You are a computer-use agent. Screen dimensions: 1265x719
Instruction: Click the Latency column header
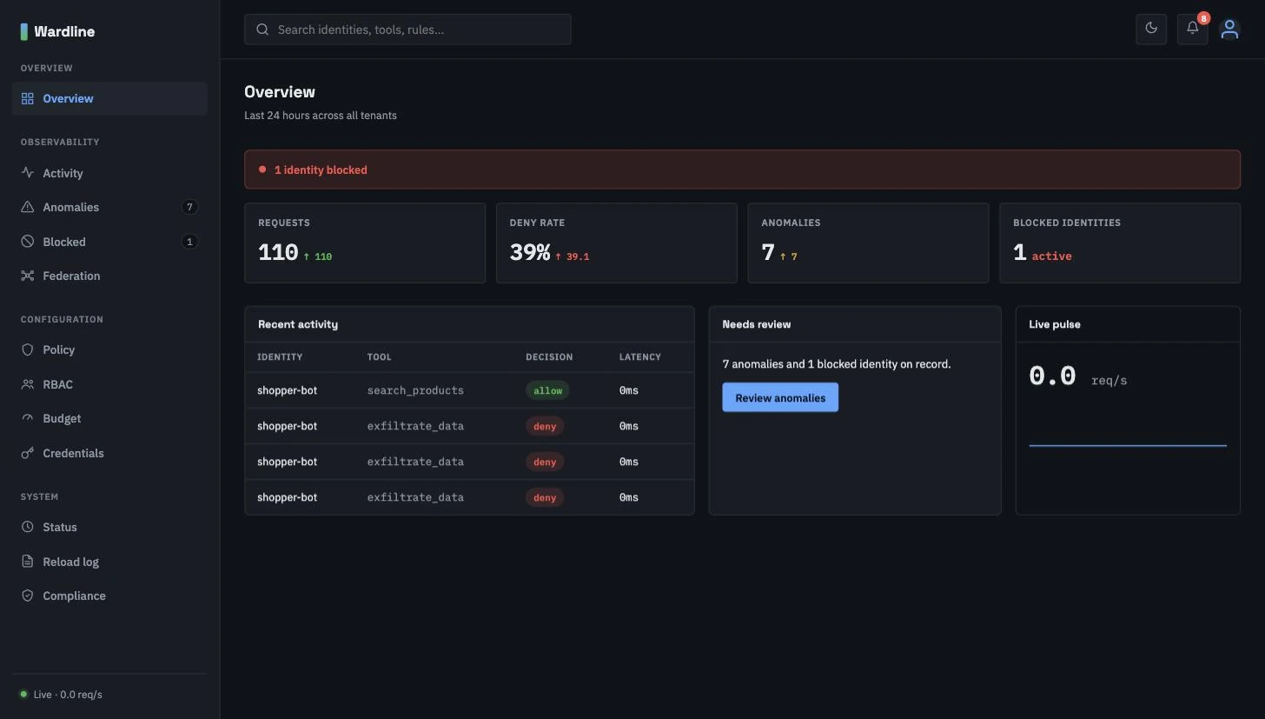[640, 357]
